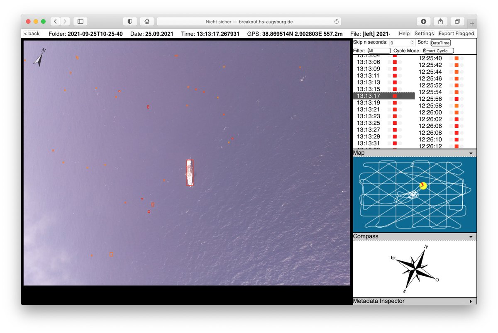
Task: Open the privacy report shield icon
Action: (x=130, y=21)
